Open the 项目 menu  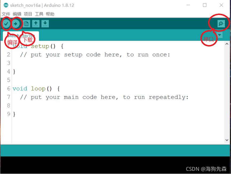click(x=28, y=14)
